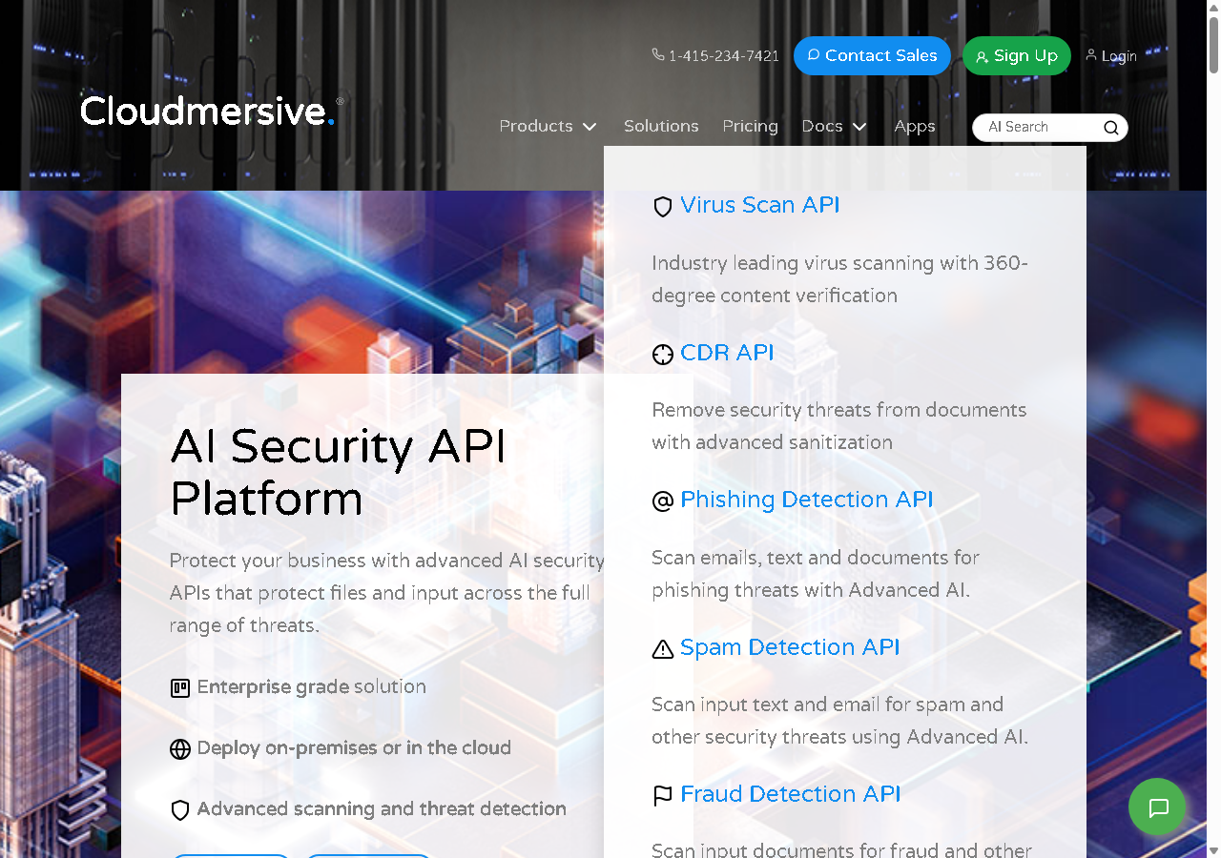Click the shield icon beside Advanced scanning
1221x858 pixels.
tap(180, 810)
